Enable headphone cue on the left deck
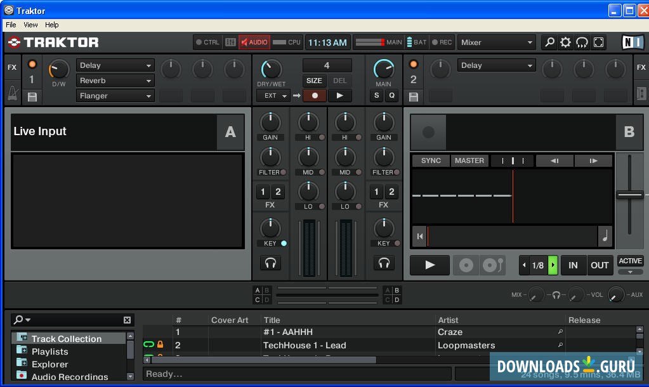Image resolution: width=649 pixels, height=387 pixels. point(271,263)
